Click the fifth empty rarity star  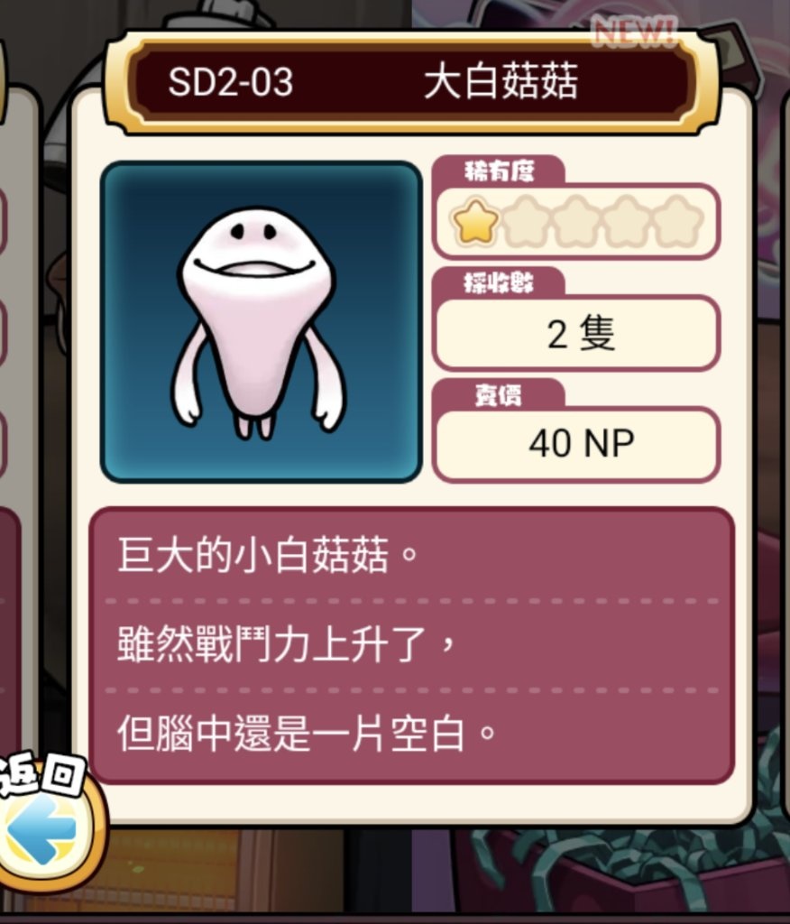coord(678,222)
